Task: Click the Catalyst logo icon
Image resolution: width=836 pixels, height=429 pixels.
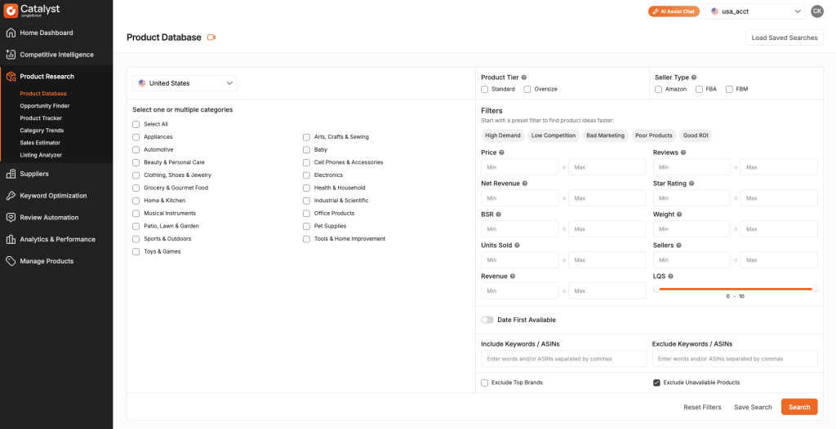Action: pyautogui.click(x=11, y=11)
